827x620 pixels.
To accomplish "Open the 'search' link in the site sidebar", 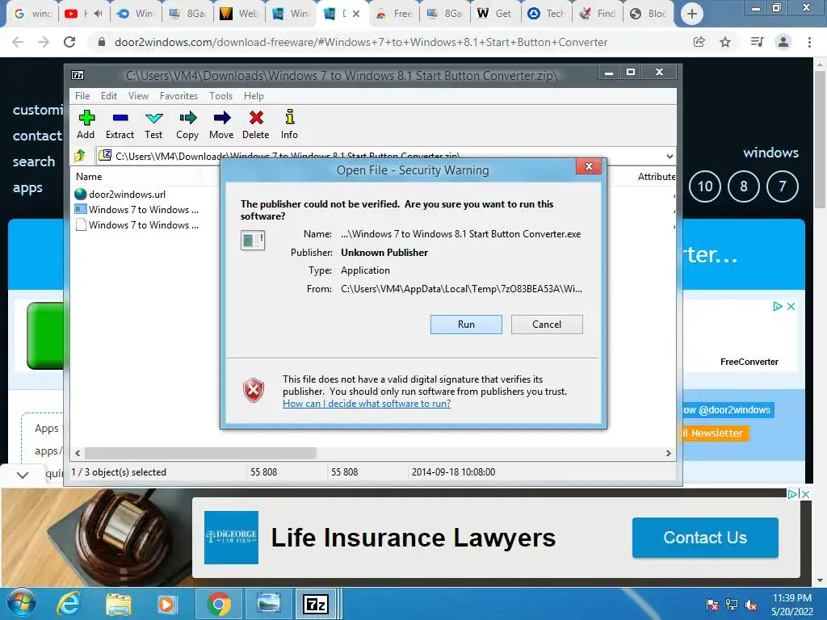I will pos(34,161).
